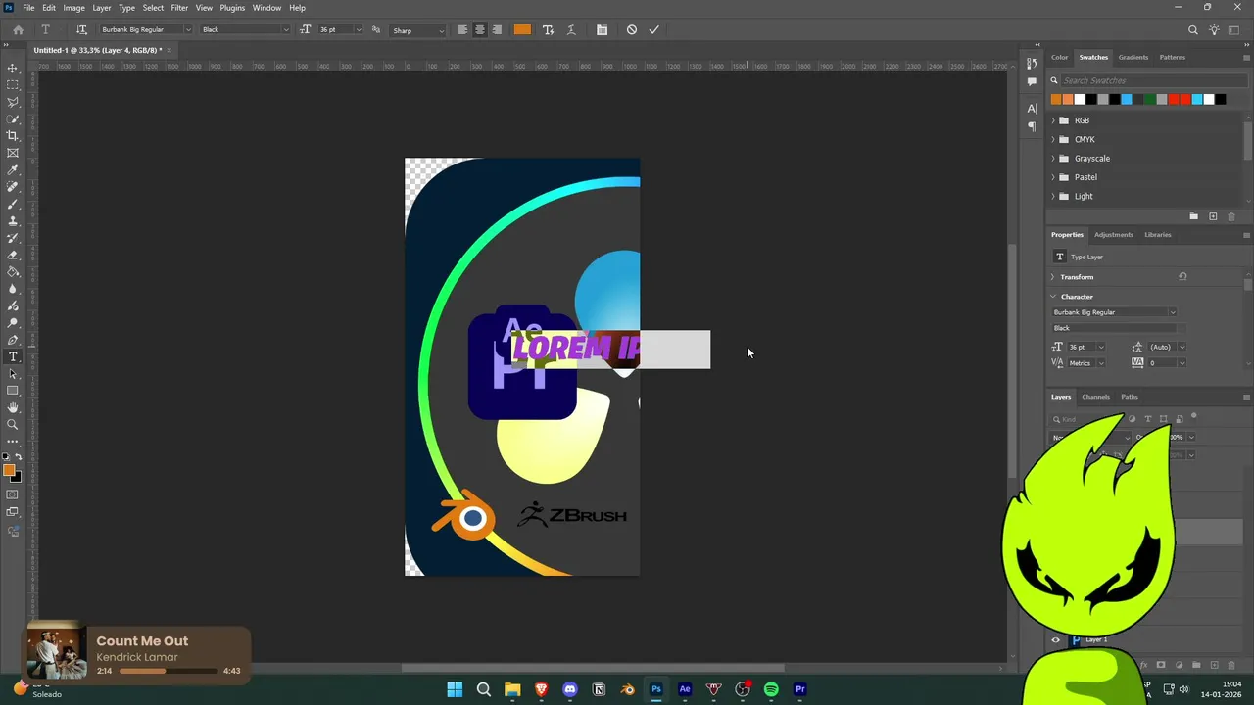Open Spotify from the taskbar
The image size is (1254, 705).
[771, 689]
